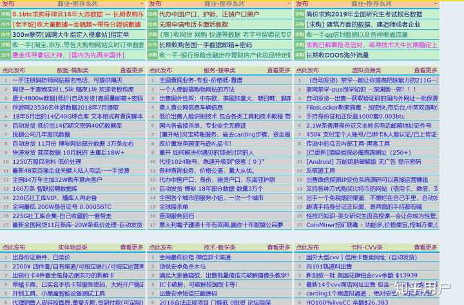Screen dimensions: 464x305
Task: Open 查看更多 for the 卡料-CVV类 section
Action: point(425,247)
